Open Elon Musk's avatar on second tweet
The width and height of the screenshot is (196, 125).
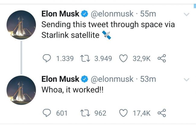(21, 90)
